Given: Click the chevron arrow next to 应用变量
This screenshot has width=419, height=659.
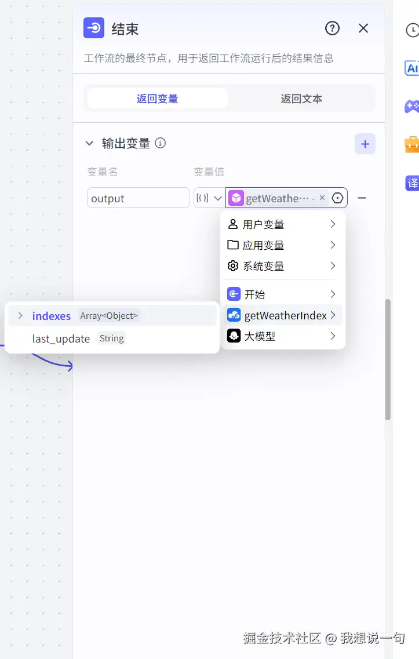Looking at the screenshot, I should coord(333,245).
